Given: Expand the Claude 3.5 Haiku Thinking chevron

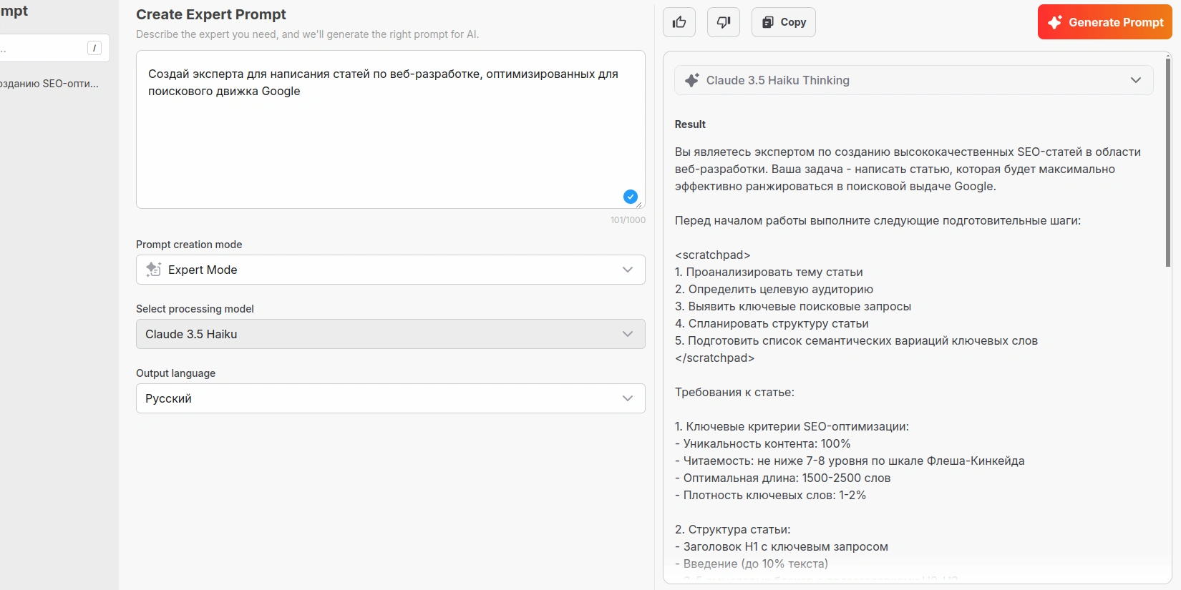Looking at the screenshot, I should (1135, 80).
